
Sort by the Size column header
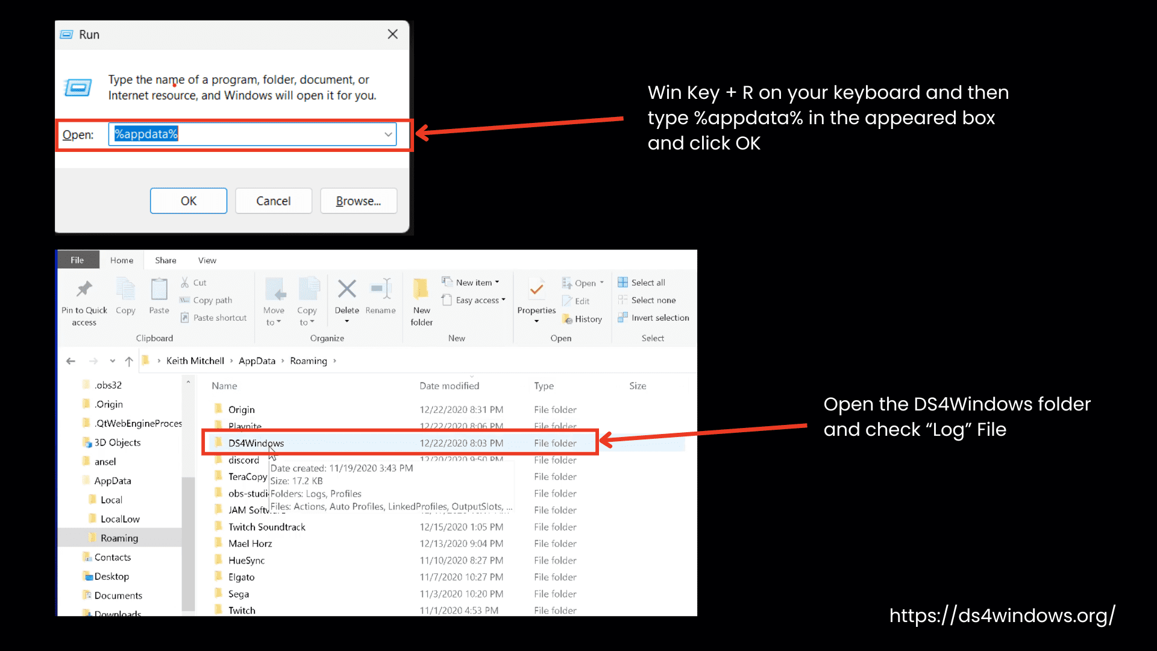pyautogui.click(x=638, y=386)
